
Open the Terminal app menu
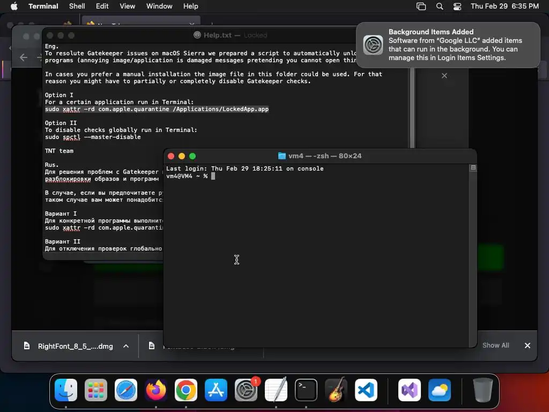(x=43, y=6)
